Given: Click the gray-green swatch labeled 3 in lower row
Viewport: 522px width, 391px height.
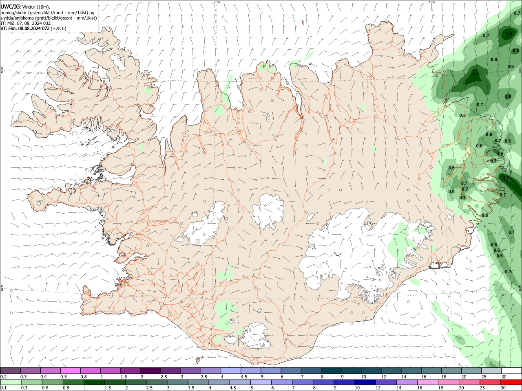Looking at the screenshot, I should [177, 382].
